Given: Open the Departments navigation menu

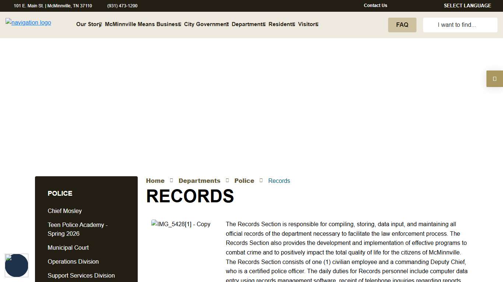Looking at the screenshot, I should tap(248, 24).
